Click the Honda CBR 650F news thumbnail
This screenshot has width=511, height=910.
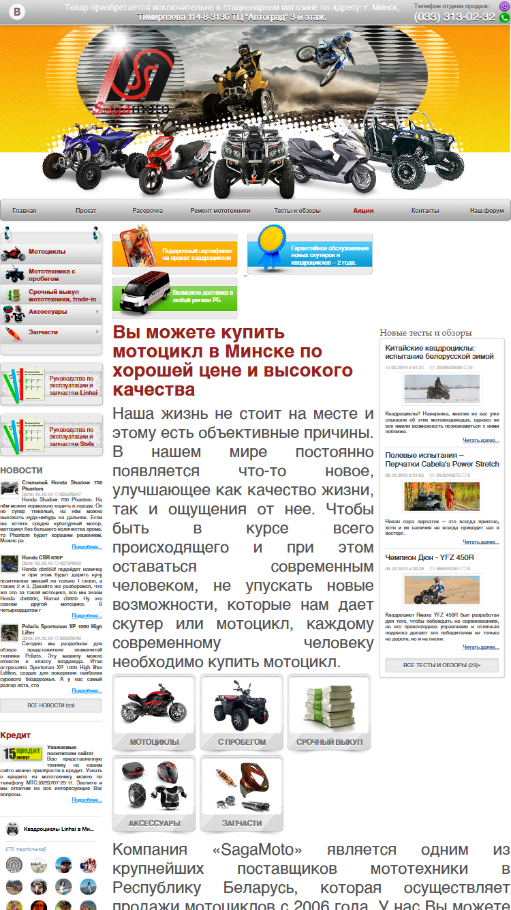pyautogui.click(x=10, y=563)
